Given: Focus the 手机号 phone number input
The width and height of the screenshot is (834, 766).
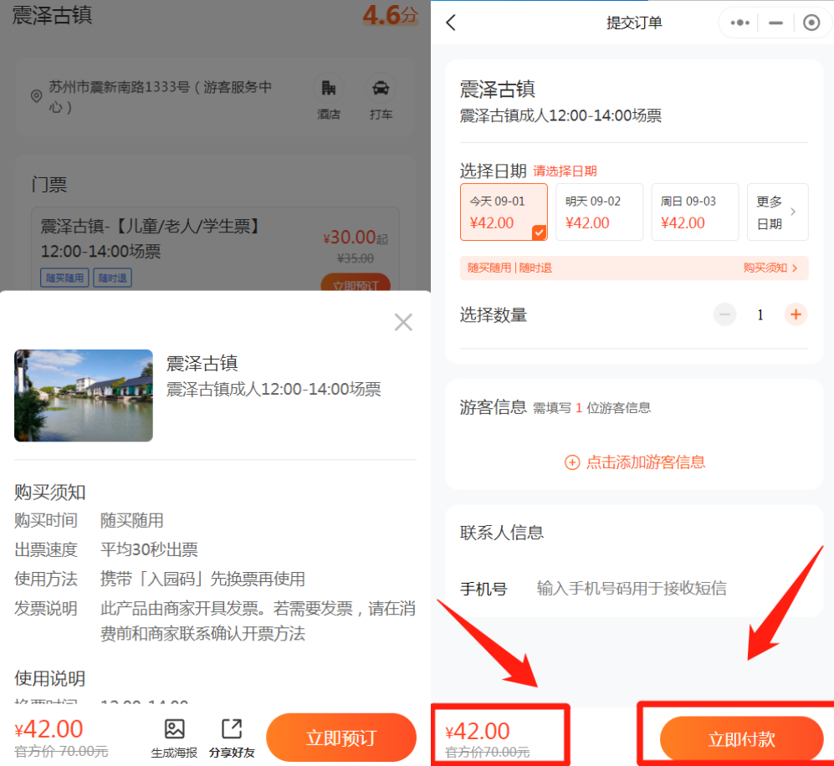Looking at the screenshot, I should 632,589.
